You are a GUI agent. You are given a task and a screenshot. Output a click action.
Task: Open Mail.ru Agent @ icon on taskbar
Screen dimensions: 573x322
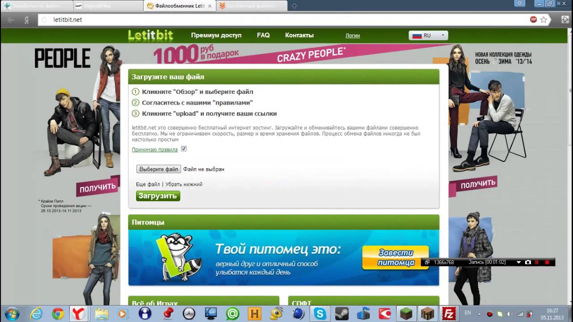click(x=232, y=314)
